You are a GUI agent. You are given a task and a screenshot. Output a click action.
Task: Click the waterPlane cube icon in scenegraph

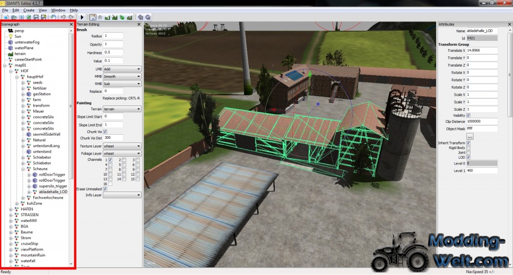click(x=10, y=48)
